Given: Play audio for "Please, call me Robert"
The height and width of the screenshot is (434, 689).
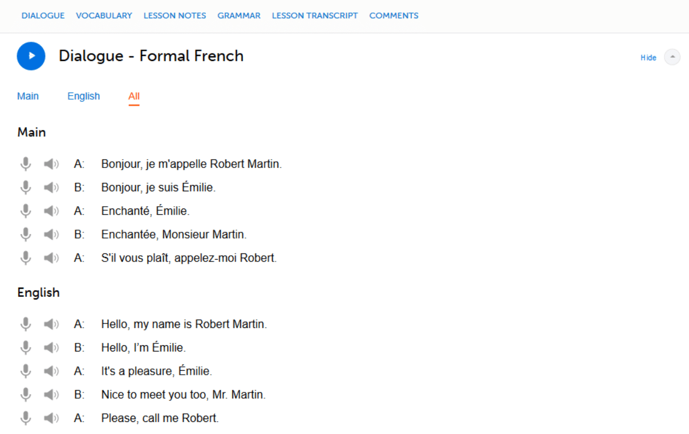Looking at the screenshot, I should (x=51, y=418).
